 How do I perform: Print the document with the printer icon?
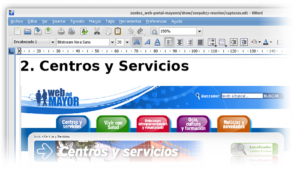61,31
